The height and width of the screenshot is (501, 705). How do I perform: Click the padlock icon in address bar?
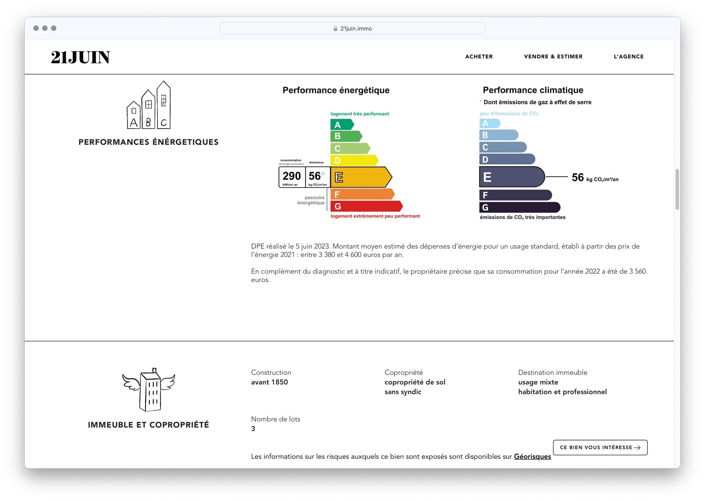coord(335,29)
